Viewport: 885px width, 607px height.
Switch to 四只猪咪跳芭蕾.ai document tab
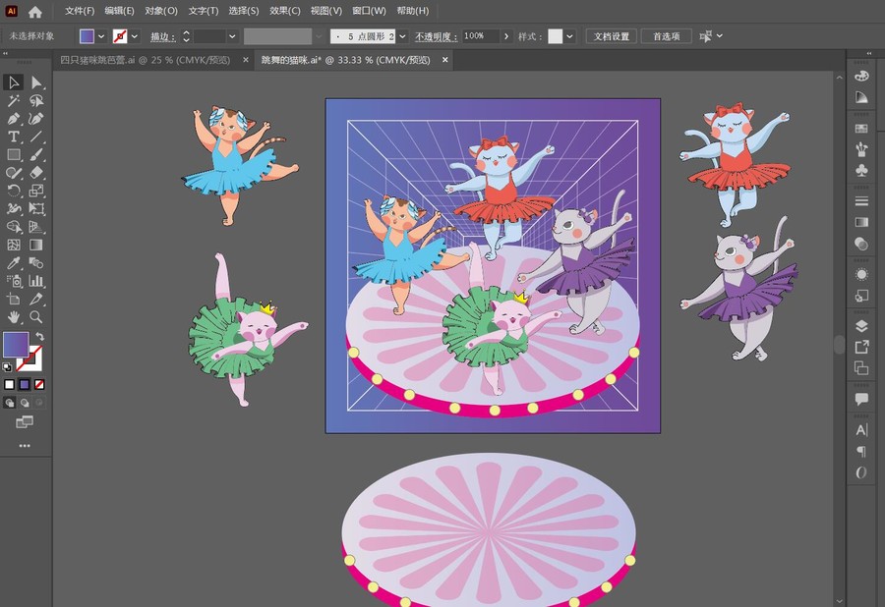pyautogui.click(x=146, y=60)
